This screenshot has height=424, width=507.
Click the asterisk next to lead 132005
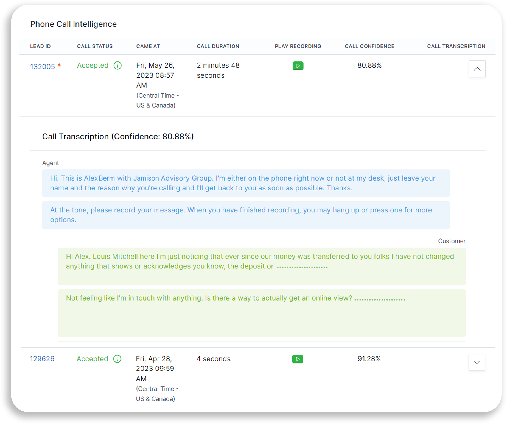tap(59, 65)
